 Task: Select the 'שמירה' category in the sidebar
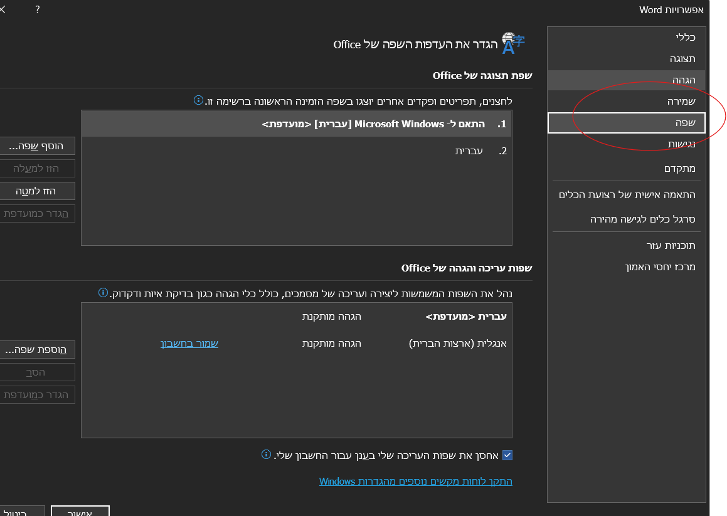click(x=681, y=101)
